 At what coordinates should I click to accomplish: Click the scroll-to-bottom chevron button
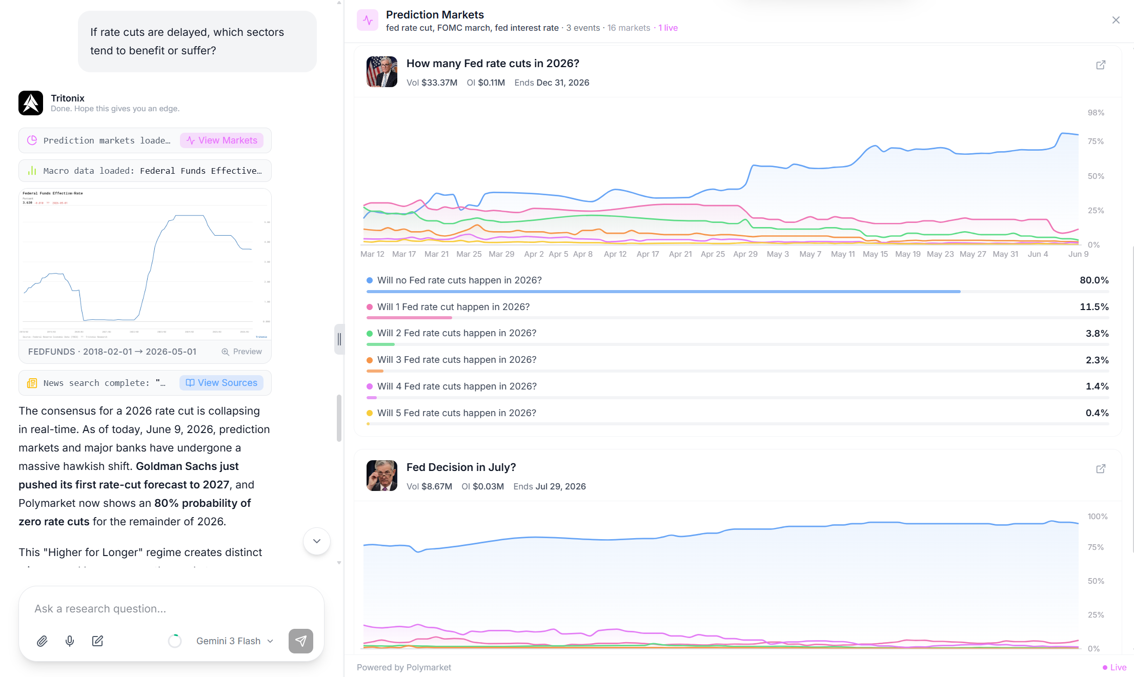317,541
